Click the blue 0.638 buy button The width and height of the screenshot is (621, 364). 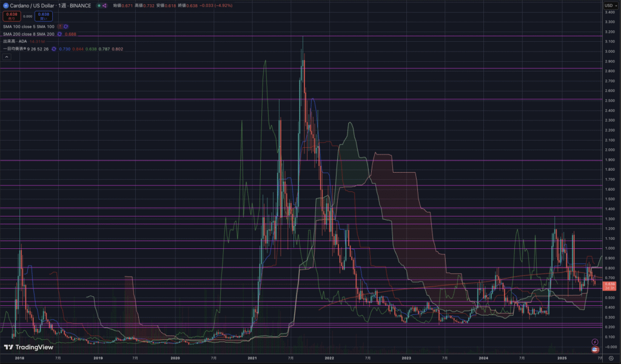(43, 16)
